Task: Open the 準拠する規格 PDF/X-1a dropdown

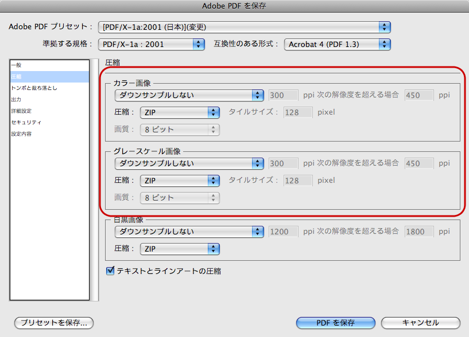Action: 152,45
